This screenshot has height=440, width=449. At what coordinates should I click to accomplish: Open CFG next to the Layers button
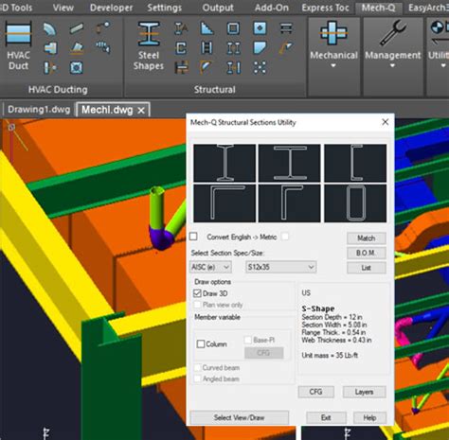(x=315, y=392)
